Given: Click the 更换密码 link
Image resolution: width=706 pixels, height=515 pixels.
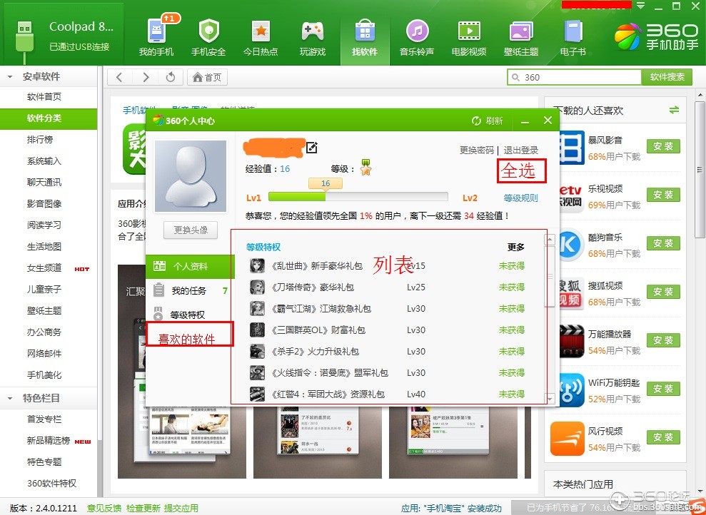Looking at the screenshot, I should tap(476, 151).
